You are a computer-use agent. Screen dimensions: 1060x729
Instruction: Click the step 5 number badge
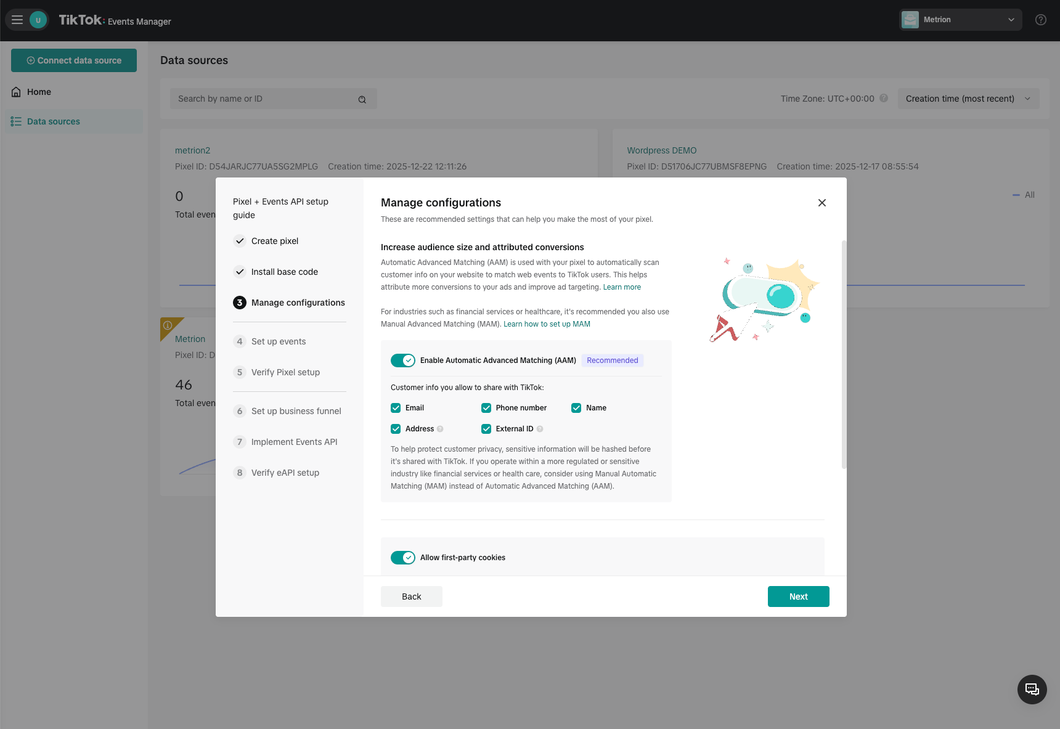[240, 372]
